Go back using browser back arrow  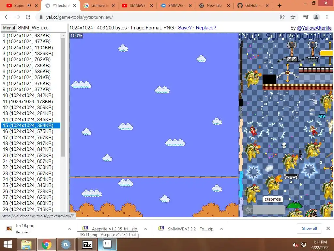(x=7, y=17)
